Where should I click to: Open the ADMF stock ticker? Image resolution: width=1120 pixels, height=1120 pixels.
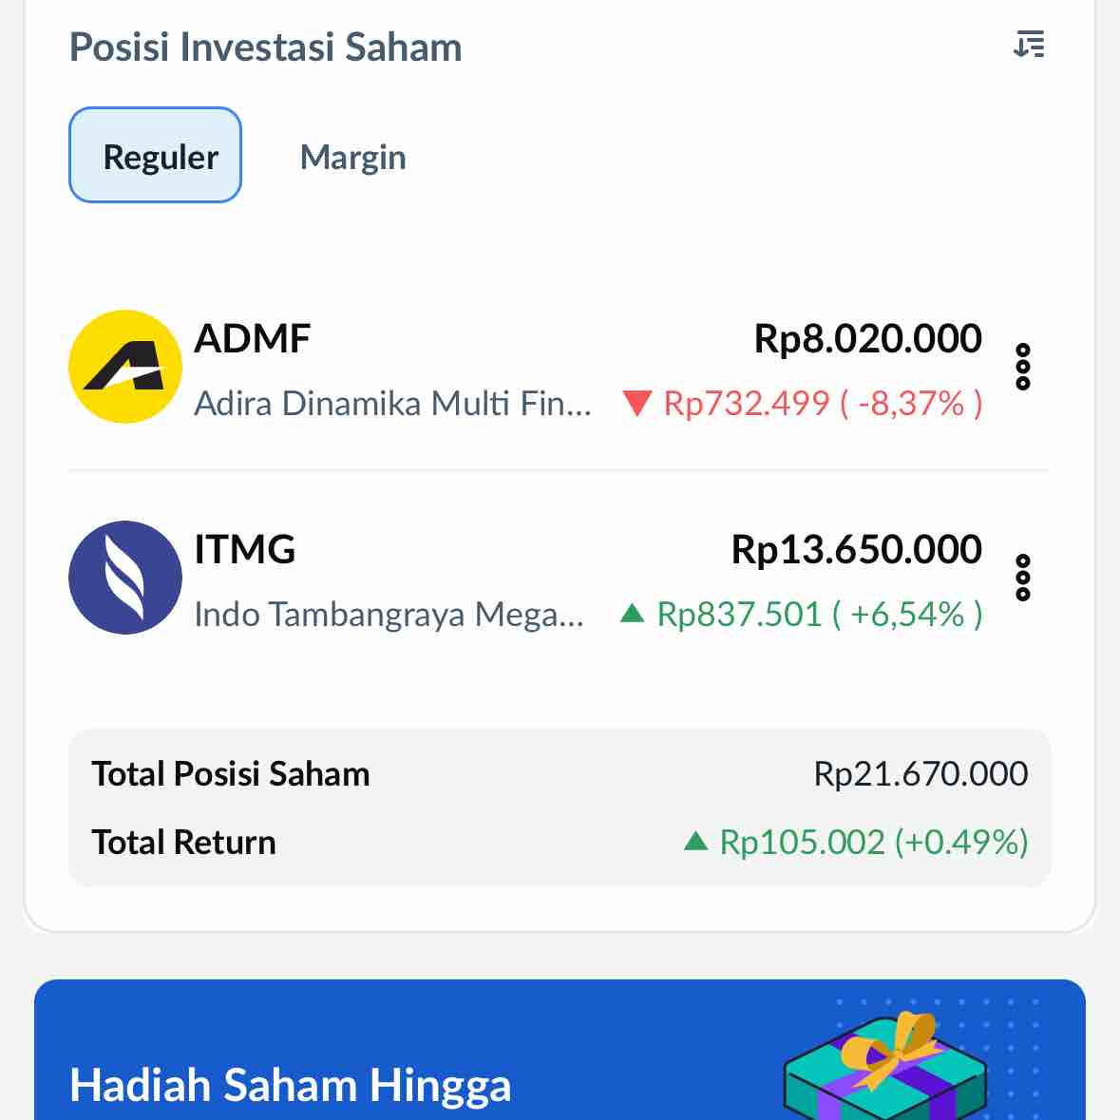point(253,339)
